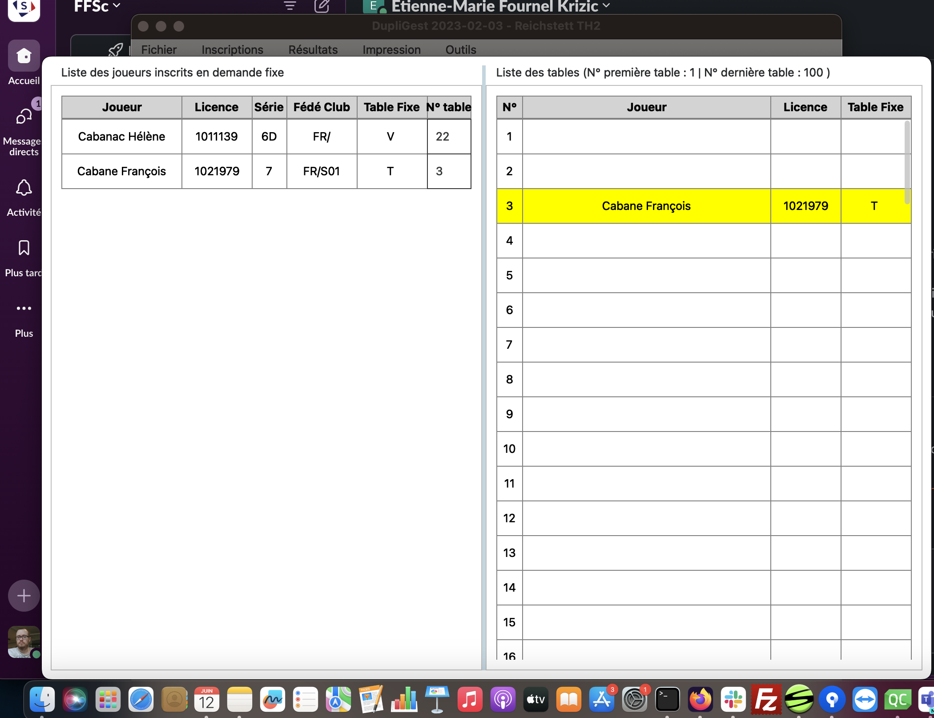Open the Inscriptions menu
Image resolution: width=934 pixels, height=718 pixels.
tap(232, 49)
